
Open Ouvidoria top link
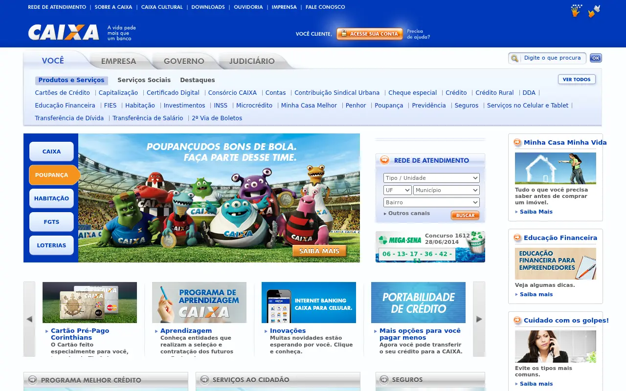point(248,7)
